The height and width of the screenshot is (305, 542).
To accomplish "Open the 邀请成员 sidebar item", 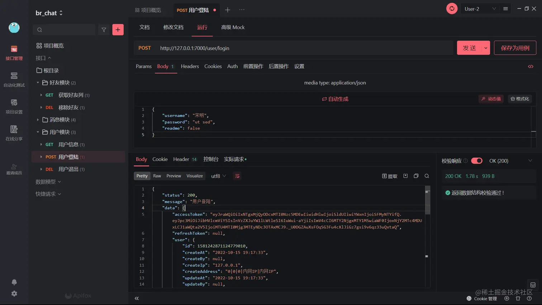I will (14, 169).
